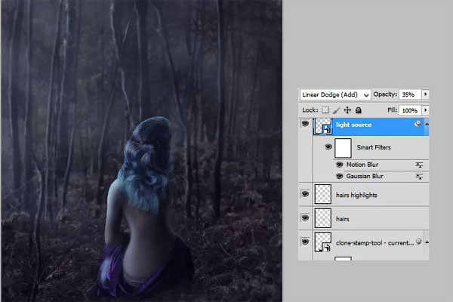Hide the hairs highlights layer
The width and height of the screenshot is (453, 302).
[305, 194]
